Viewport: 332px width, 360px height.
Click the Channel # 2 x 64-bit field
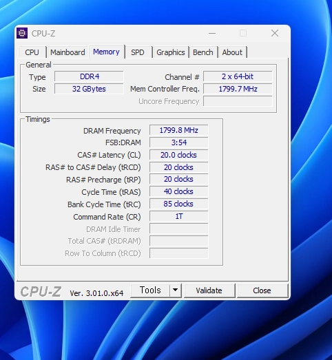[238, 76]
